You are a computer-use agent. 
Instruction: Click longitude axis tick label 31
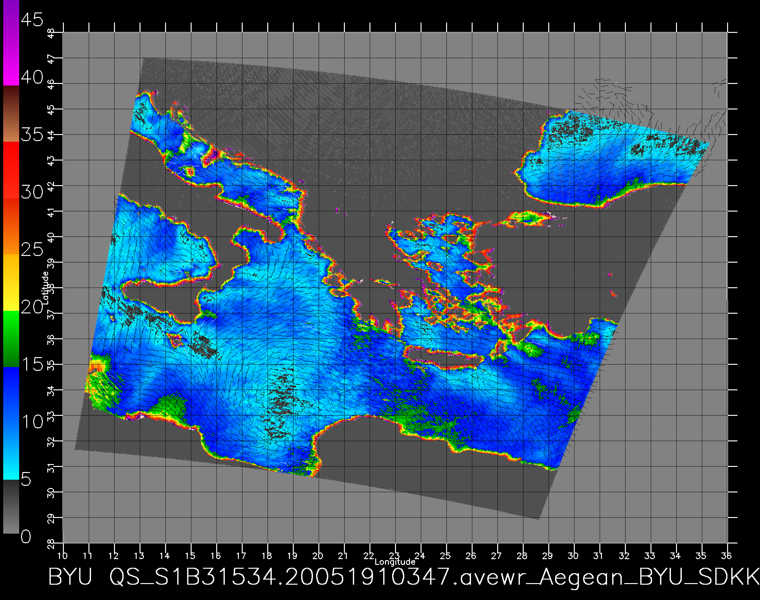coord(599,555)
